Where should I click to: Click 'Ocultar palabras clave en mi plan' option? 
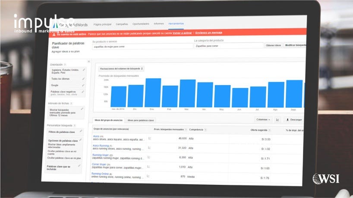tap(64, 158)
